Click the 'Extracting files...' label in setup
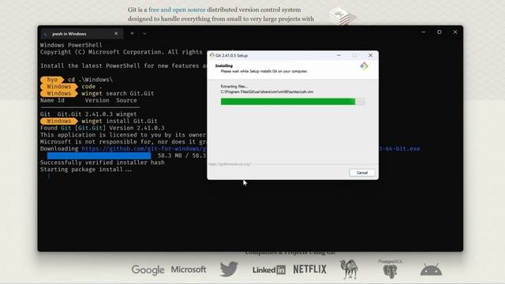Image resolution: width=505 pixels, height=284 pixels. [x=234, y=86]
